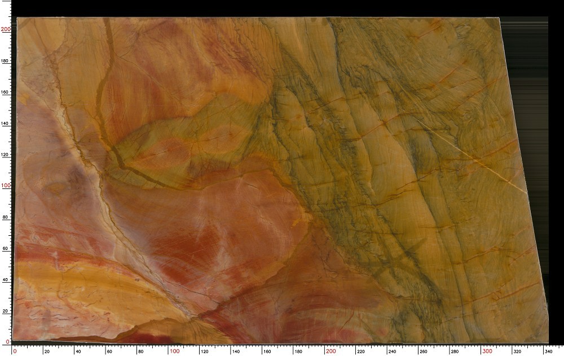Select the 340 mark on the bottom ruler
Image resolution: width=564 pixels, height=356 pixels.
click(x=548, y=351)
